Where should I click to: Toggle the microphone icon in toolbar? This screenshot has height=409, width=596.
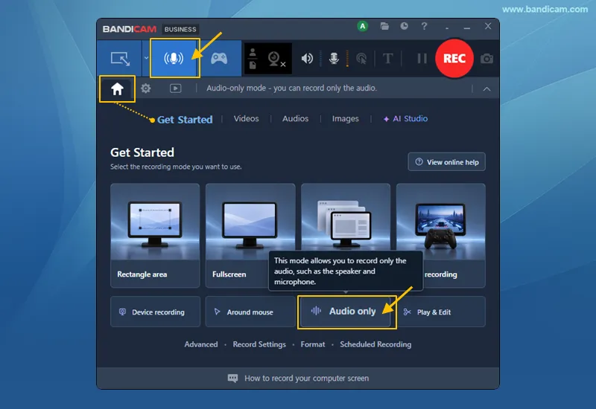[x=334, y=59]
